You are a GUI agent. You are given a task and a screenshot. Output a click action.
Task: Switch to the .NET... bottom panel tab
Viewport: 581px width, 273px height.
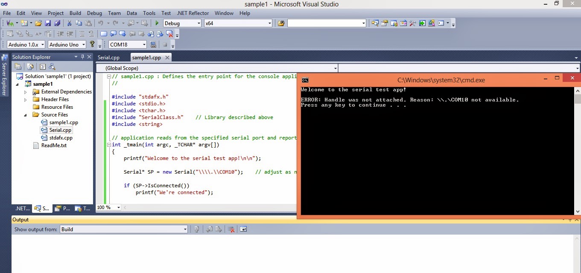coord(22,209)
